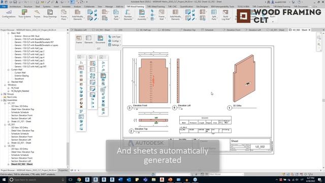Click the Project Browser vertical scrollbar
The width and height of the screenshot is (325, 183).
point(68,154)
